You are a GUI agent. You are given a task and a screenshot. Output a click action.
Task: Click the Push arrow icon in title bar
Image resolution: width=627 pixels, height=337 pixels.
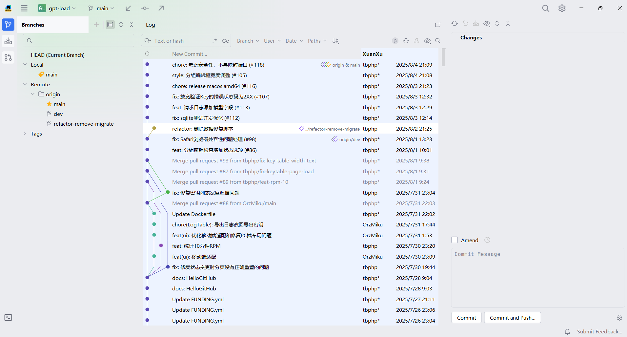tap(161, 8)
